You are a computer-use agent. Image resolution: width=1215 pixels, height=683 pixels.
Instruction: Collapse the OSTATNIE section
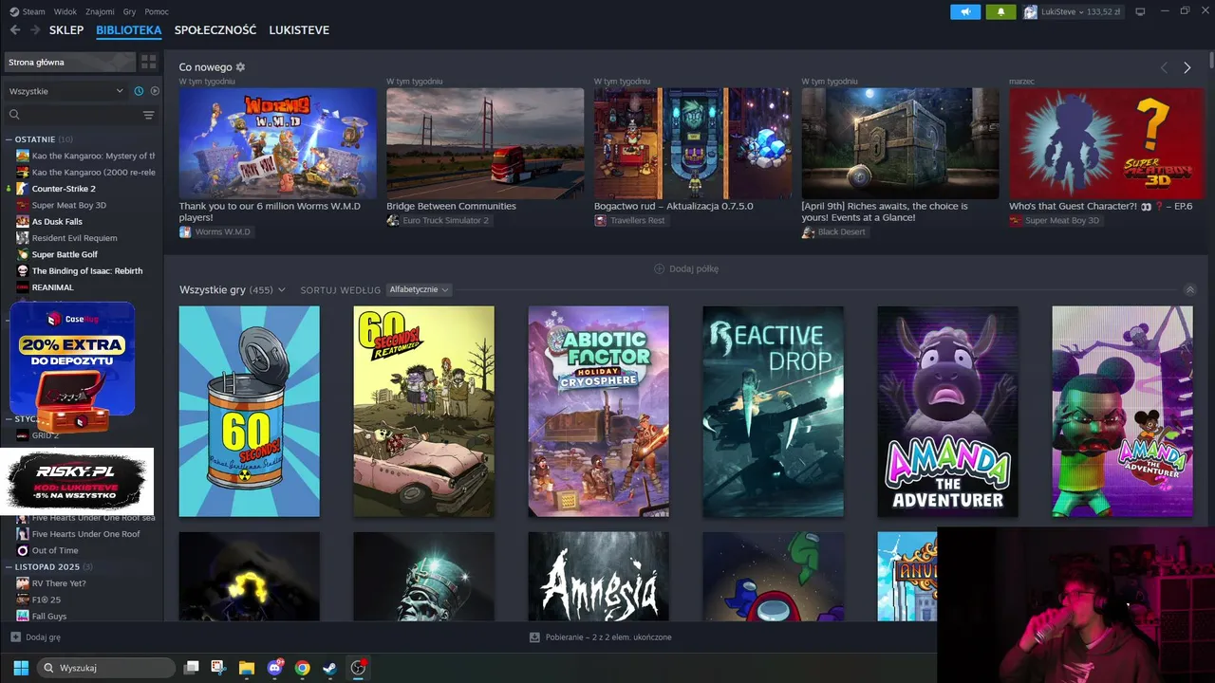[9, 139]
